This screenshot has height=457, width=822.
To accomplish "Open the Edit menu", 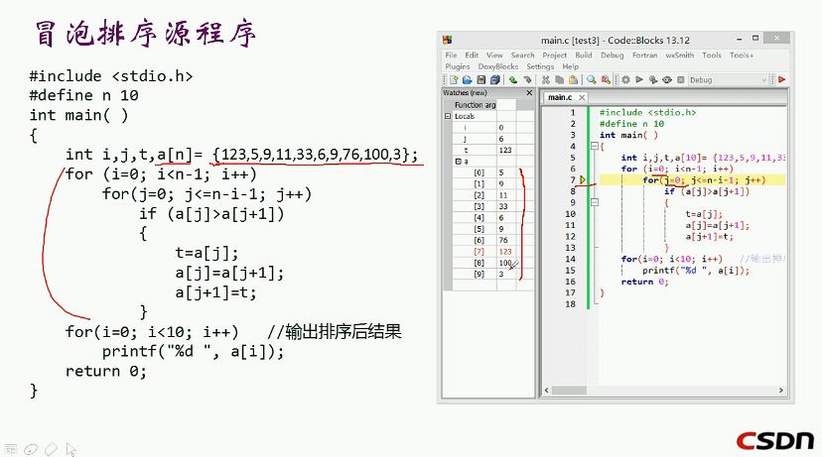I will coord(472,55).
